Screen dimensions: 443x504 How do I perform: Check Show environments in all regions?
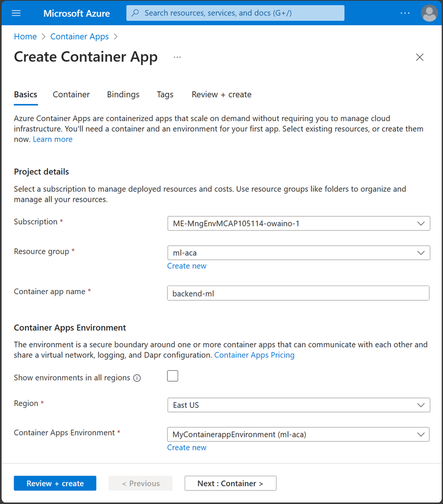[173, 376]
